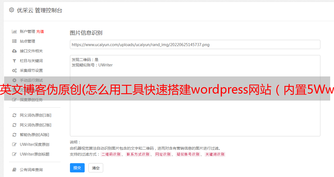The width and height of the screenshot is (334, 177).
Task: Click the 联系方式识别 tag
Action: click(138, 154)
